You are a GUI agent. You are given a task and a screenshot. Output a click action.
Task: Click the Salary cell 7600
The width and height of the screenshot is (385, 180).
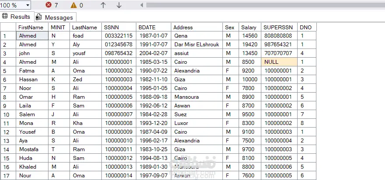click(x=250, y=176)
